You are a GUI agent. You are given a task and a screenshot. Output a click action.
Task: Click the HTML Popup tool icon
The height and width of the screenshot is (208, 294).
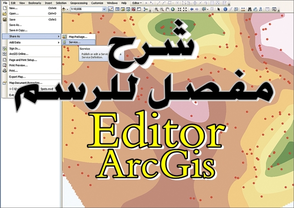click(x=236, y=9)
